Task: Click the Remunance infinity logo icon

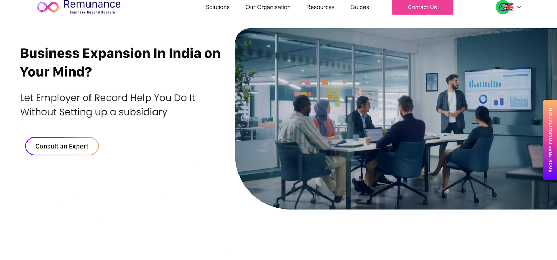Action: point(48,7)
